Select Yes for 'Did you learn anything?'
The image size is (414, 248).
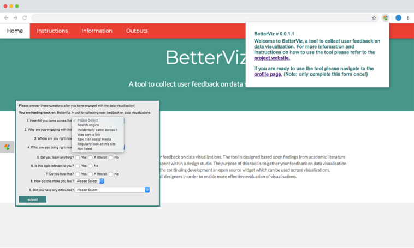(x=78, y=158)
